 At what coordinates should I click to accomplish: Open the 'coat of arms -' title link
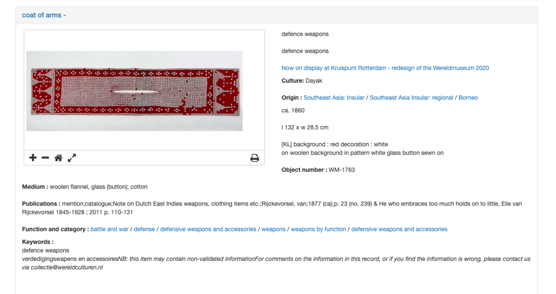[x=44, y=15]
